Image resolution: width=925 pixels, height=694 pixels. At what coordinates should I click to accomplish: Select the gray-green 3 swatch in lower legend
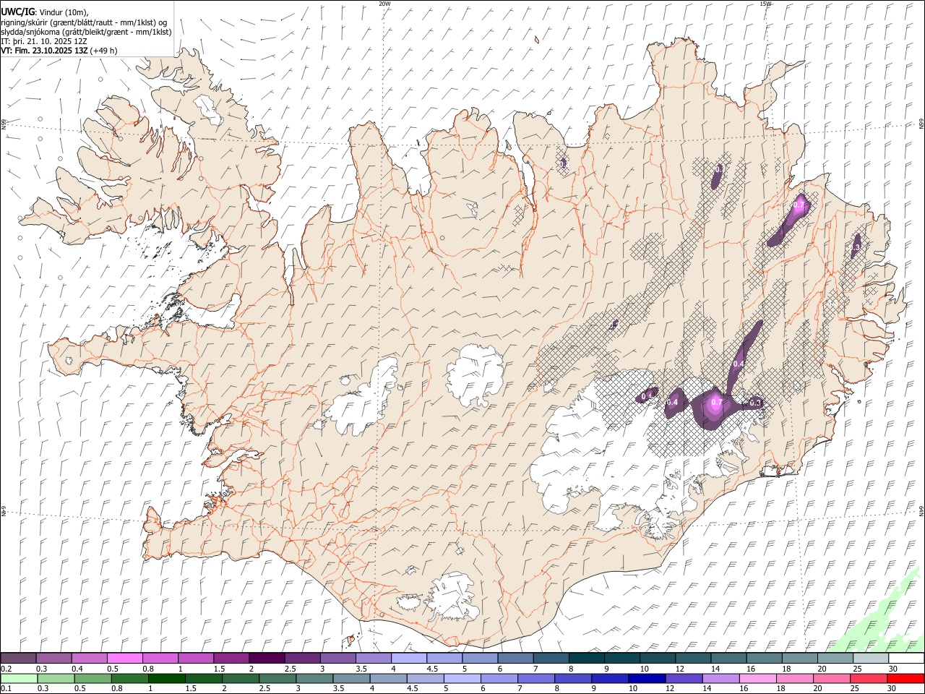(x=314, y=679)
